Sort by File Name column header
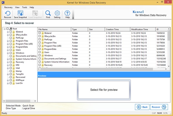The image size is (173, 116). (54, 29)
